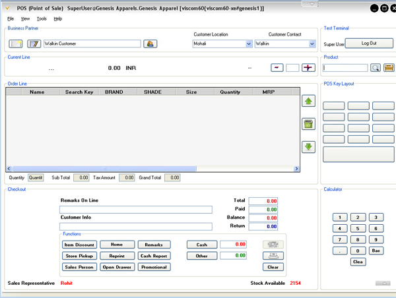Click the Remarks On Line input field

(136, 210)
